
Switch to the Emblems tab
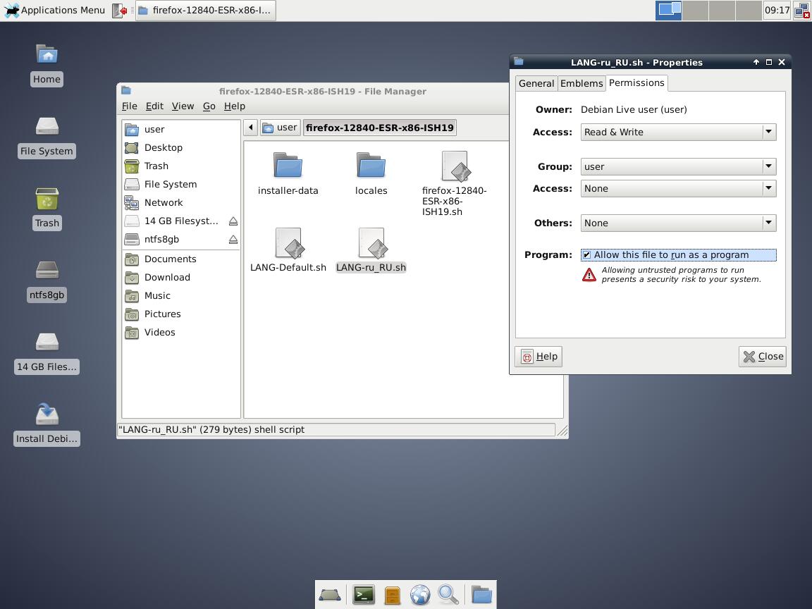[x=582, y=83]
